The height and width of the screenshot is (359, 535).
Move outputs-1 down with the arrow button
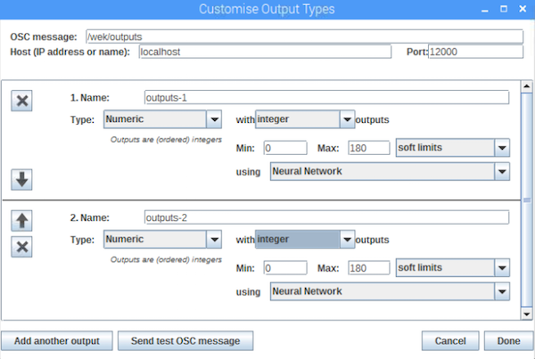tap(21, 179)
